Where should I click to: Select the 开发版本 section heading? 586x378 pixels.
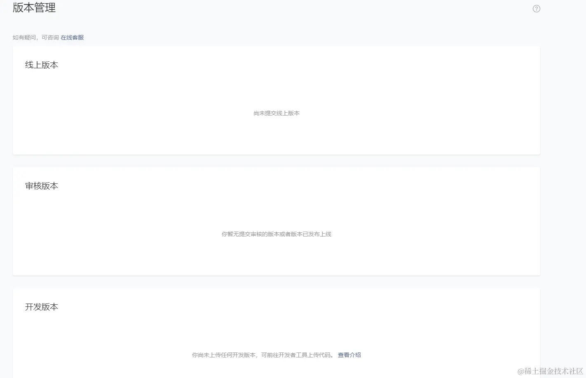pos(42,307)
